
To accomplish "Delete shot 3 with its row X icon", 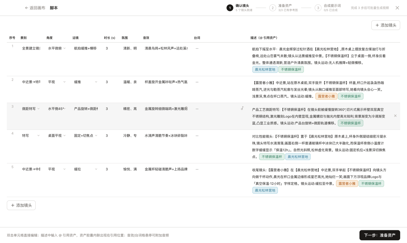I will click(x=395, y=116).
